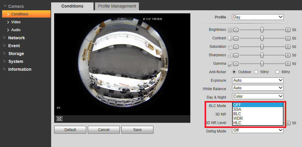Open the Exposure dropdown

(x=258, y=80)
